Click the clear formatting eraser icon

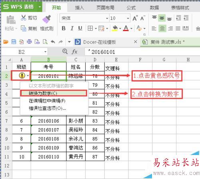pyautogui.click(x=139, y=28)
